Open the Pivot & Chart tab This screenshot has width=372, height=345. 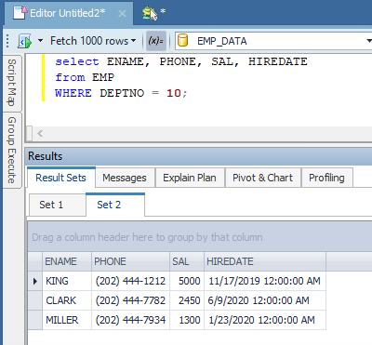coord(262,178)
